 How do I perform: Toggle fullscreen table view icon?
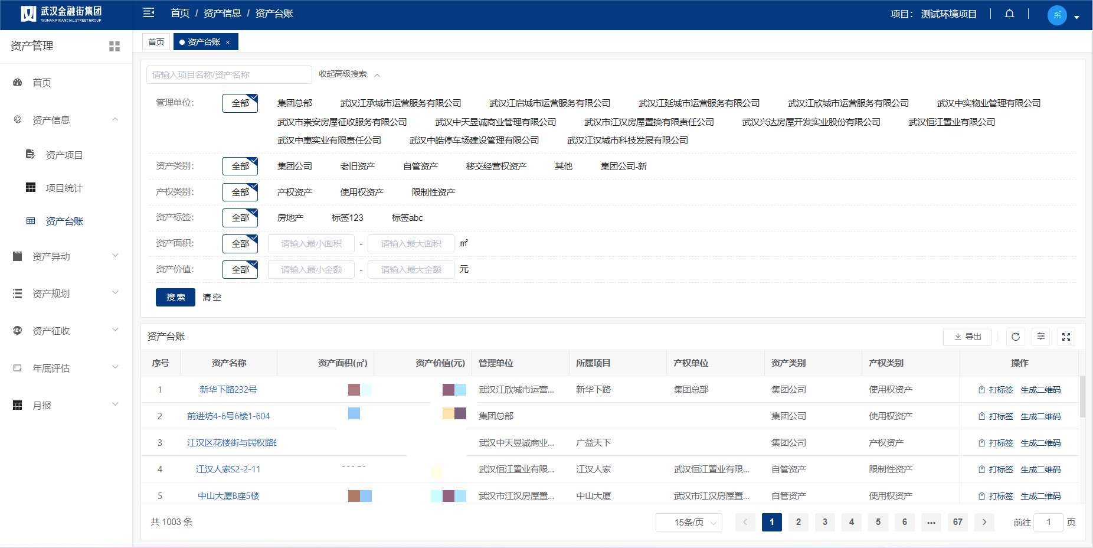(1066, 337)
